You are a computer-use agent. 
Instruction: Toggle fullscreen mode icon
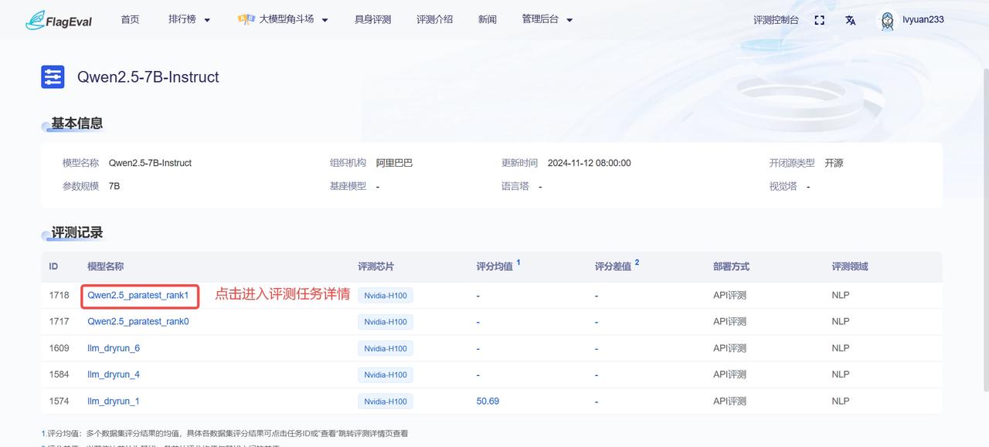point(820,20)
